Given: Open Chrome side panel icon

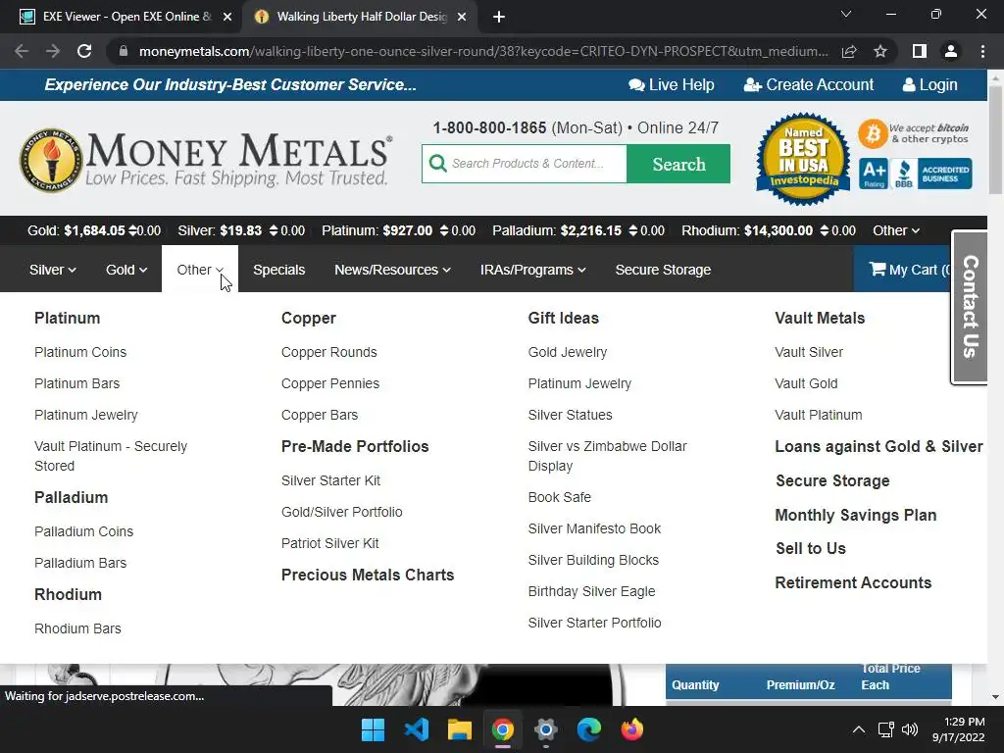Looking at the screenshot, I should (920, 51).
